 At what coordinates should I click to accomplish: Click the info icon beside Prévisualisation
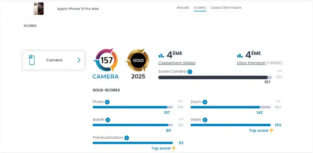[x=127, y=138]
